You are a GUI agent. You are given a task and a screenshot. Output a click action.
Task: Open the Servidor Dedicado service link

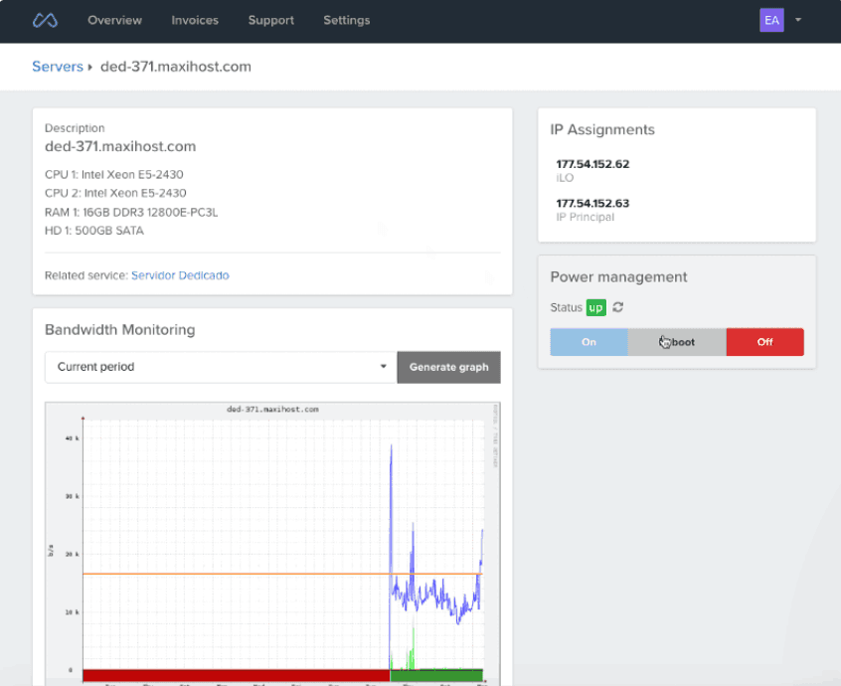(180, 275)
